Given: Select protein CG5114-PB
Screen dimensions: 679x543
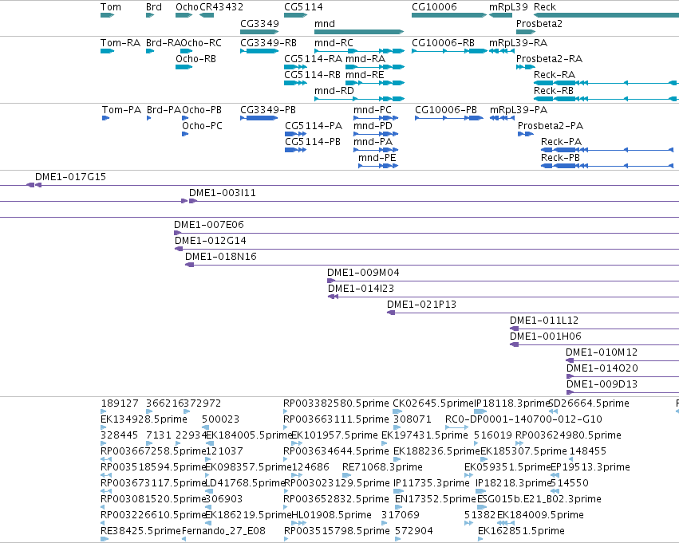Looking at the screenshot, I should pos(295,150).
